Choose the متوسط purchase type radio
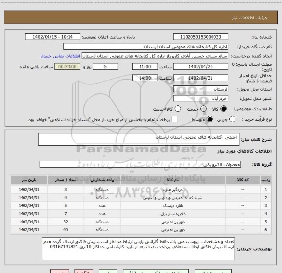 [210, 119]
